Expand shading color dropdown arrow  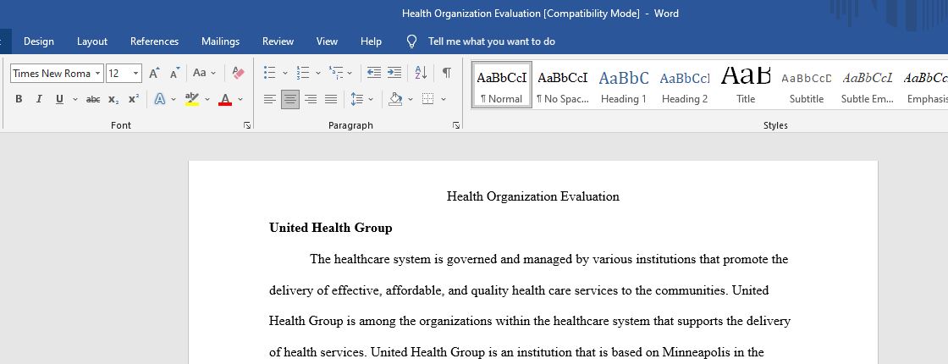coord(411,99)
